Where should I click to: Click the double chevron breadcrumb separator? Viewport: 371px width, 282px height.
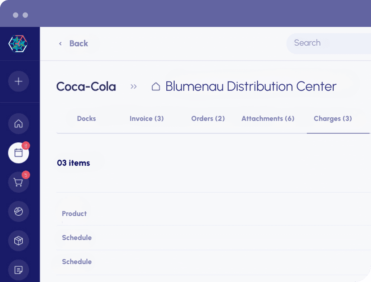point(133,86)
